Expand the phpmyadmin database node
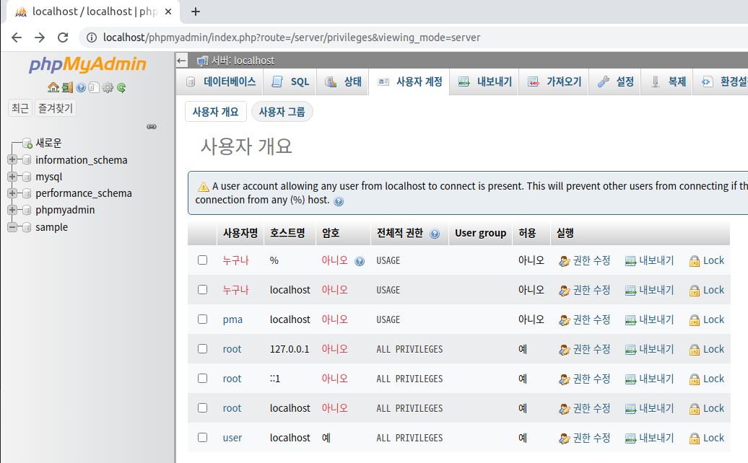 pyautogui.click(x=12, y=210)
